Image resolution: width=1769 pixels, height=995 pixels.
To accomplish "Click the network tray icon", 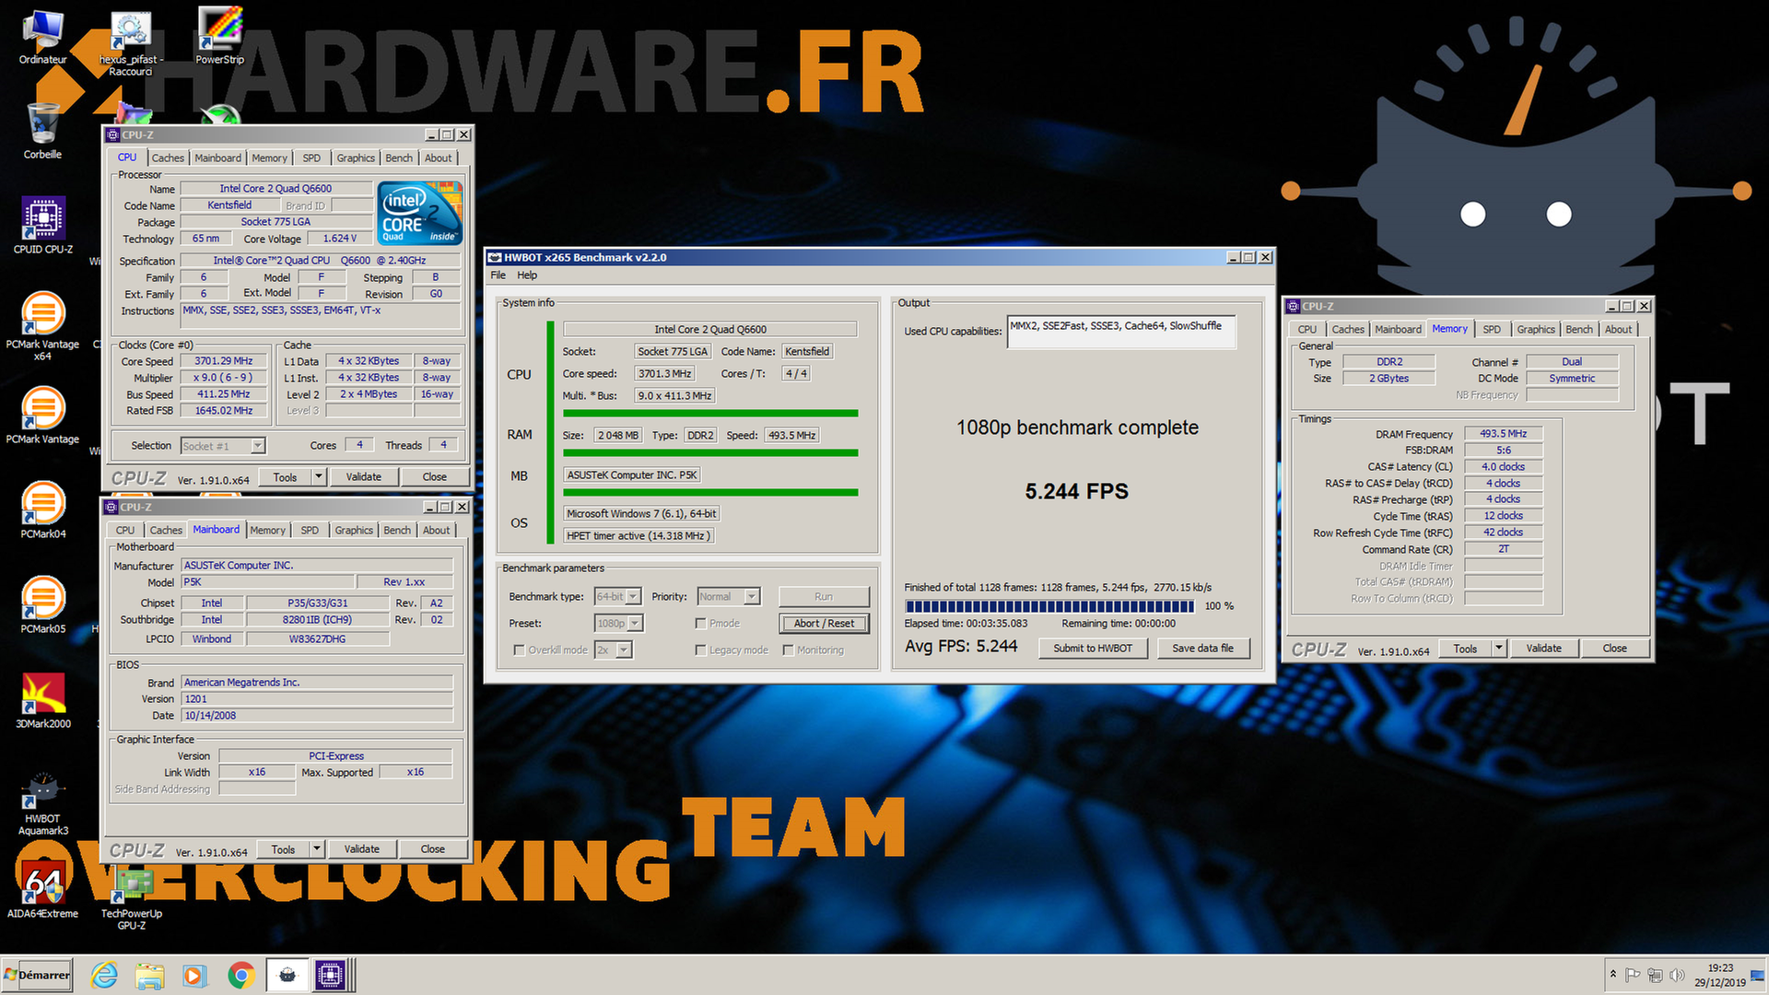I will click(1655, 975).
